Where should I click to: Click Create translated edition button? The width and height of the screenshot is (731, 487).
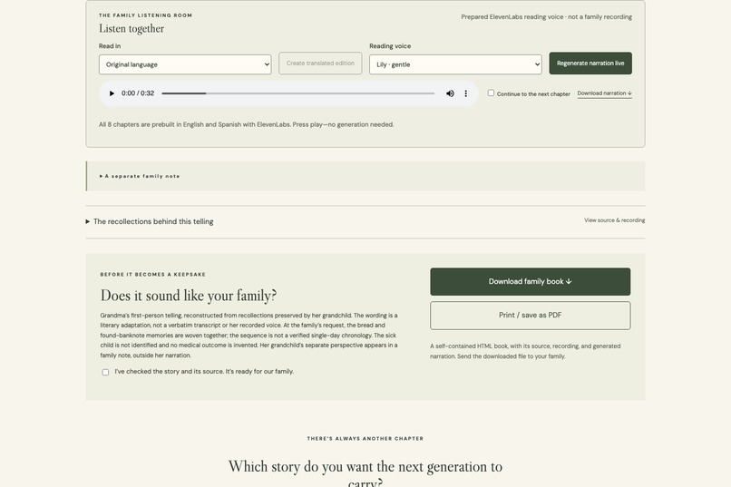320,63
